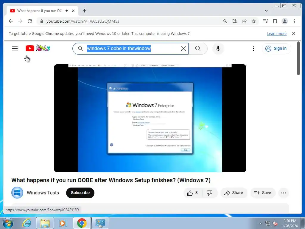
Task: Open Windows Explorer from taskbar
Action: 45,223
